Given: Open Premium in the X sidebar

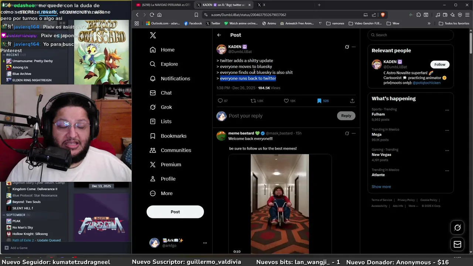Looking at the screenshot, I should pos(165,164).
